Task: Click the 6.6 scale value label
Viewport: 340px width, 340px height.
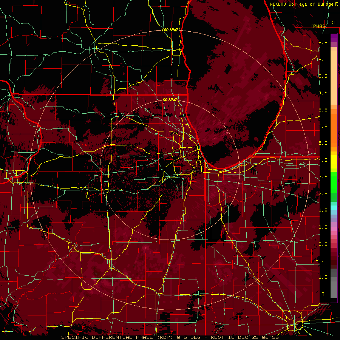Action: click(x=323, y=110)
